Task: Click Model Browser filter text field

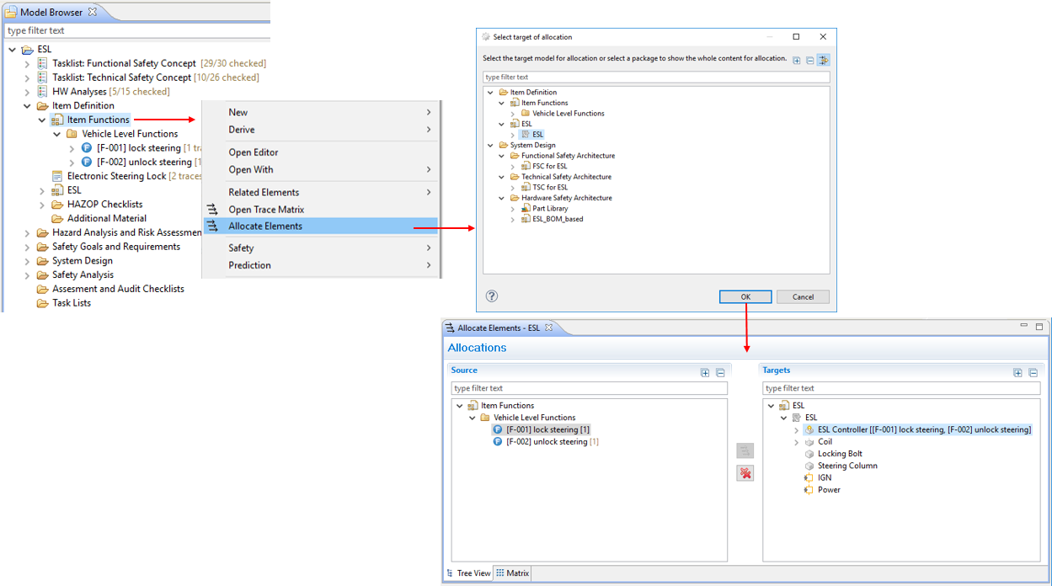Action: (136, 30)
